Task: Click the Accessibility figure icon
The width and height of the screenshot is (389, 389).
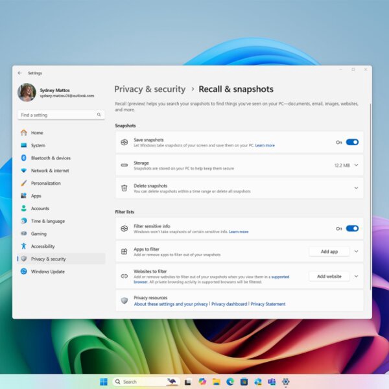Action: tap(24, 246)
